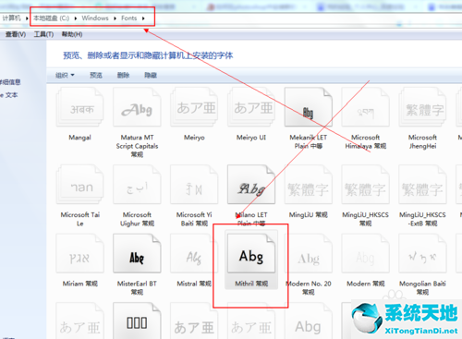Select the Miriam font icon
The height and width of the screenshot is (339, 462).
[x=79, y=254]
